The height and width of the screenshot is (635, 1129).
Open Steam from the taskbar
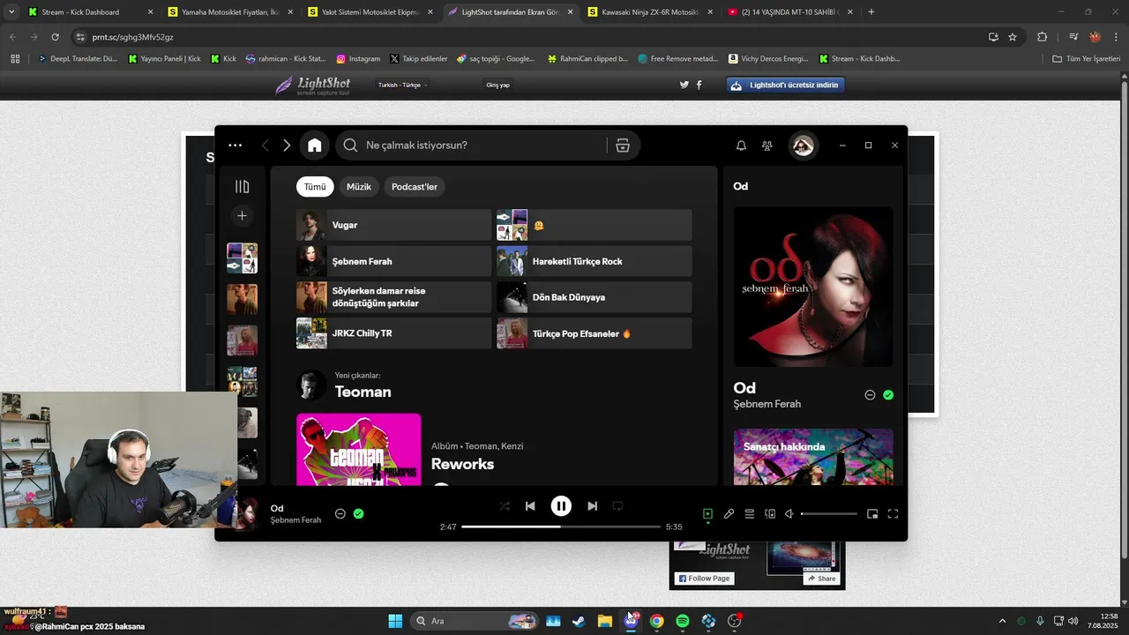[579, 621]
